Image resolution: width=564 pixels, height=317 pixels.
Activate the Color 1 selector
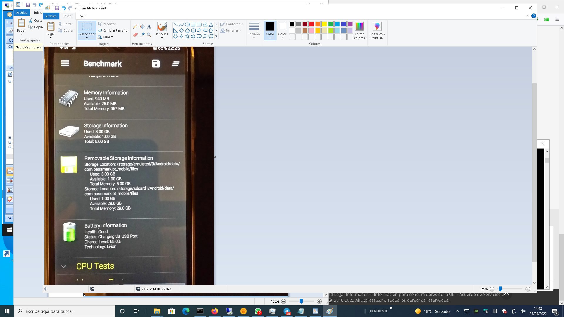point(270,31)
